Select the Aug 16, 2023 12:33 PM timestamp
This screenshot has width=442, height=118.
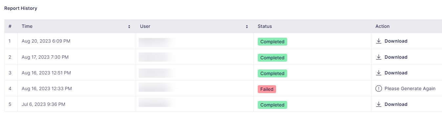[47, 88]
